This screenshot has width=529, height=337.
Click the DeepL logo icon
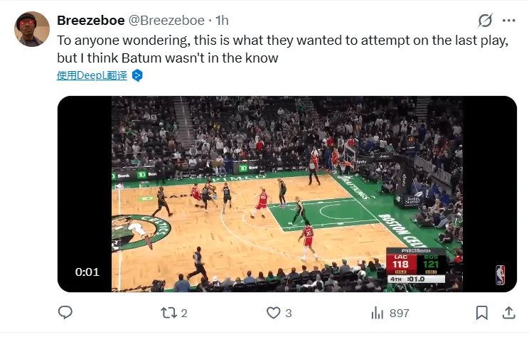[137, 75]
